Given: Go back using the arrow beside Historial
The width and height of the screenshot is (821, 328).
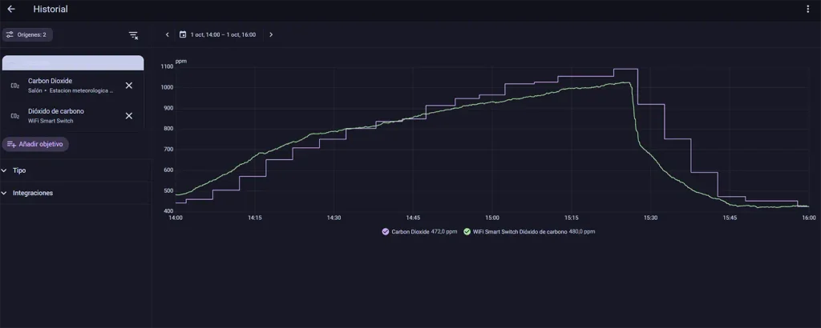Looking at the screenshot, I should click(x=11, y=9).
